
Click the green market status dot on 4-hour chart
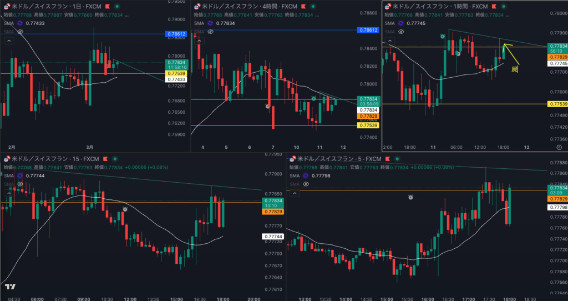point(314,6)
